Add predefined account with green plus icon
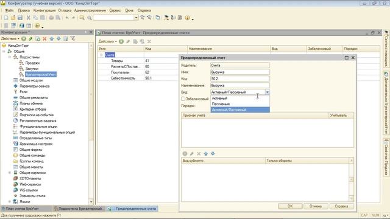390x219 pixels. coord(121,41)
